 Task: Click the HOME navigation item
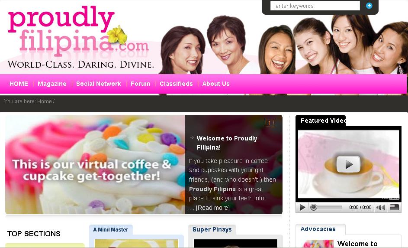(19, 84)
